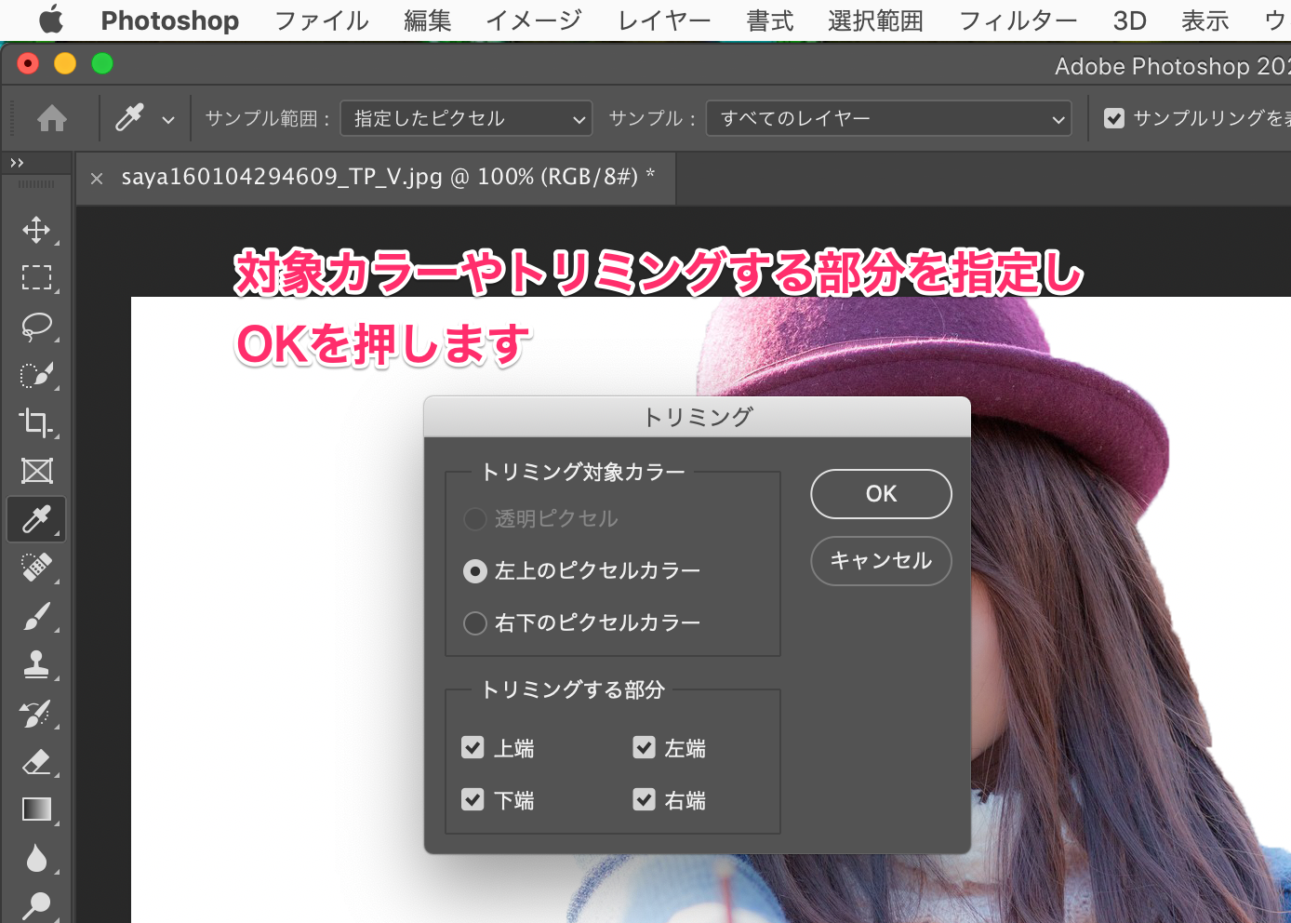Screen dimensions: 1291x923
Task: Select 左上のピクセルカラー radio button
Action: point(475,570)
